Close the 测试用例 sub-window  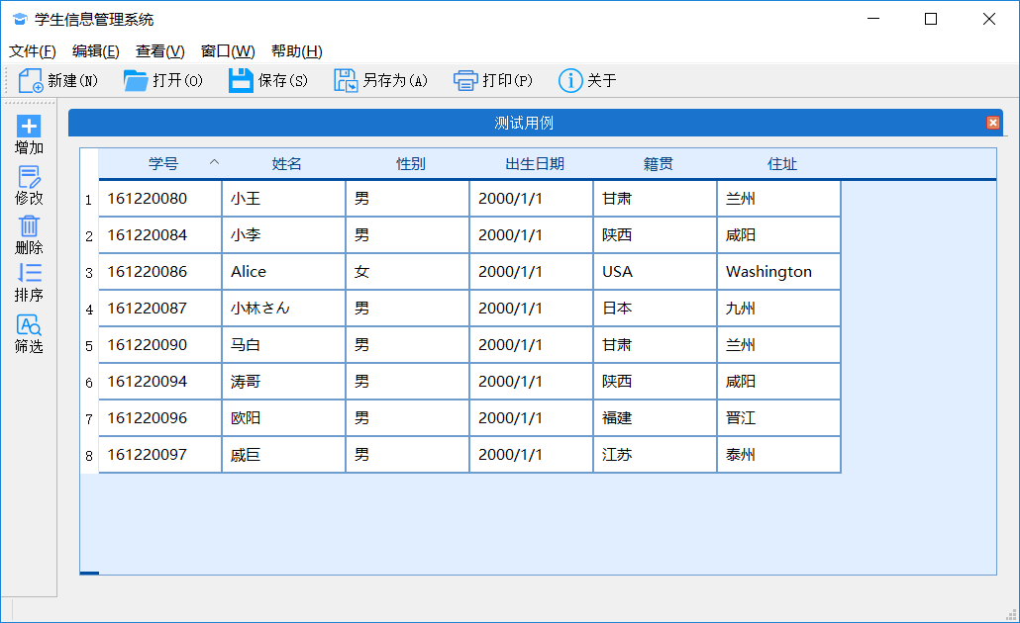click(x=992, y=123)
